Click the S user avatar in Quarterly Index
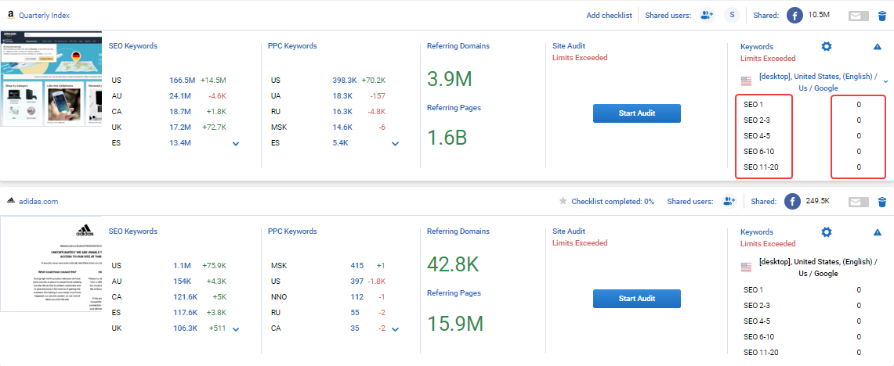Screen dimensions: 894x366 (x=732, y=16)
